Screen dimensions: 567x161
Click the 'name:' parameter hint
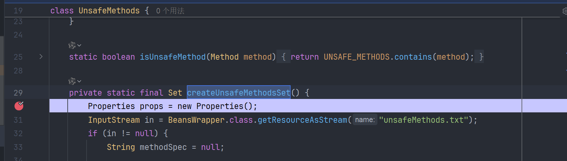365,120
